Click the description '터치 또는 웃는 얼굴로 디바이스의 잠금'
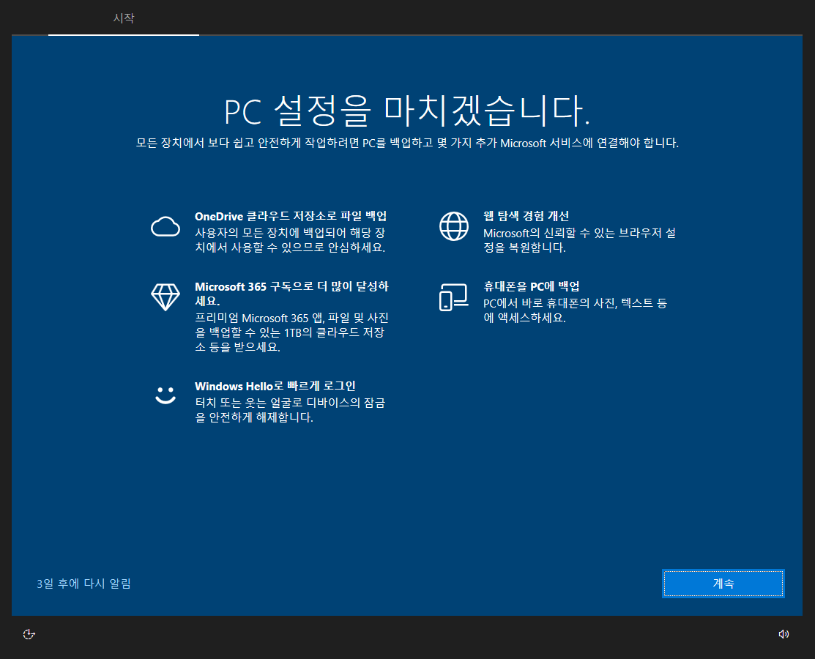815x659 pixels. click(x=290, y=410)
